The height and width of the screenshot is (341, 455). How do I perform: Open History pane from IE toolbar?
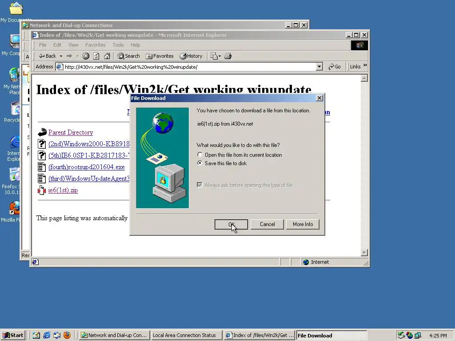click(x=191, y=56)
